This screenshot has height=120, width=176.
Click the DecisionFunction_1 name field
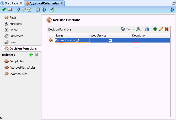72,40
